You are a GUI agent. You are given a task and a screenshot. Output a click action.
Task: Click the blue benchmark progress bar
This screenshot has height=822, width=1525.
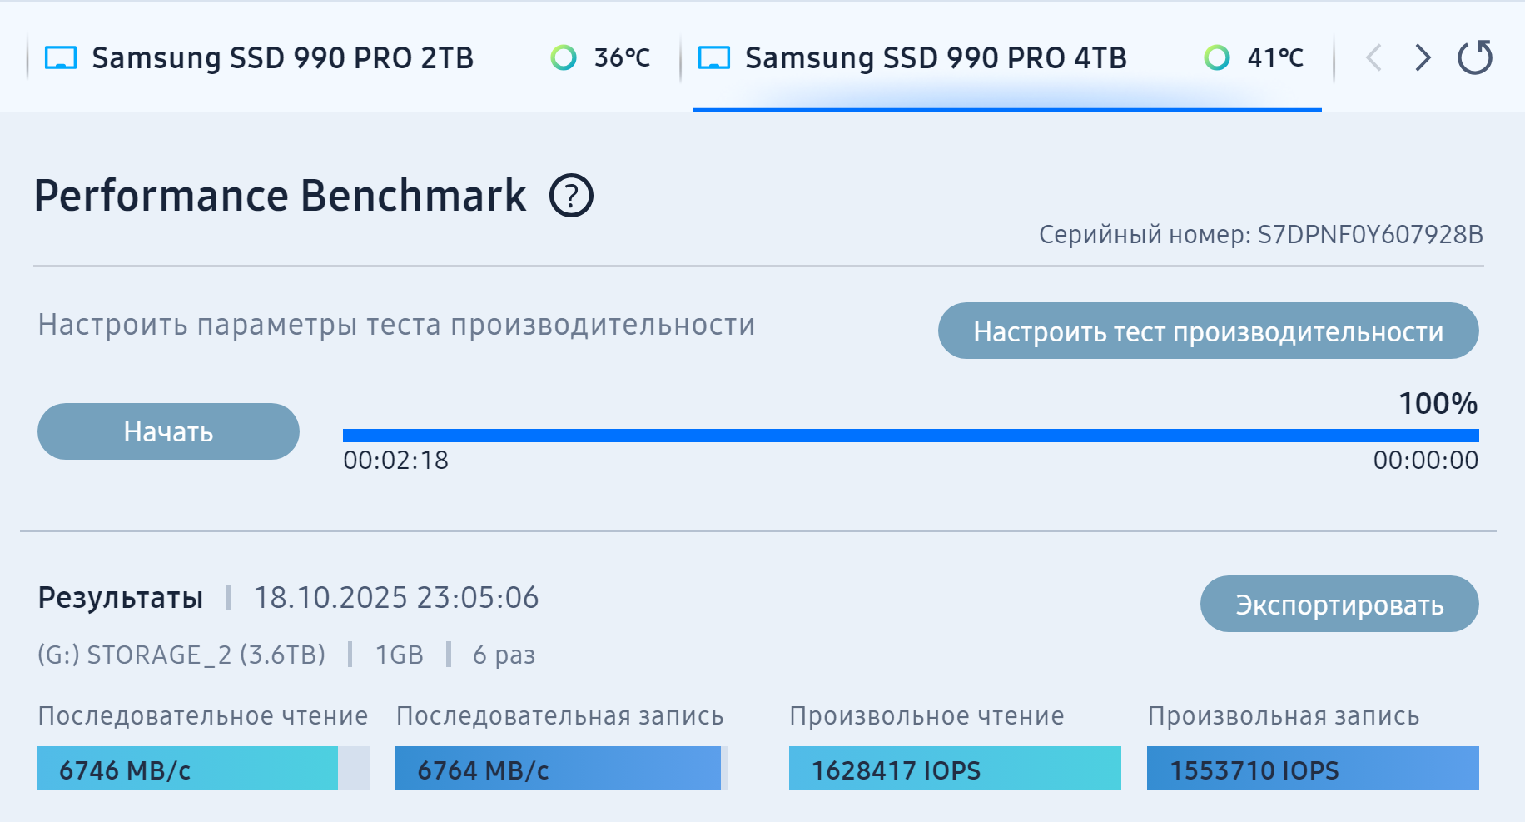tap(910, 436)
